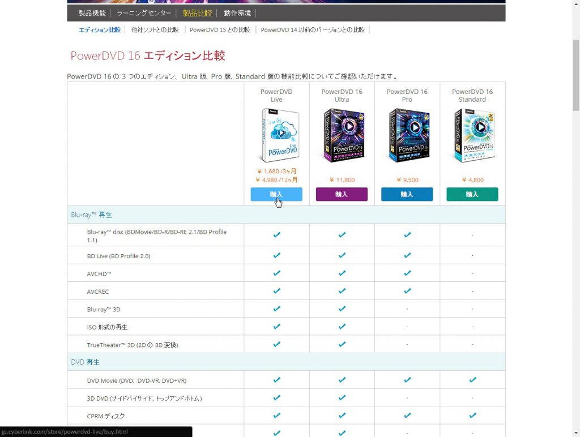The image size is (580, 437).
Task: Click the TrueTheater™ 3D row label
Action: pos(133,345)
